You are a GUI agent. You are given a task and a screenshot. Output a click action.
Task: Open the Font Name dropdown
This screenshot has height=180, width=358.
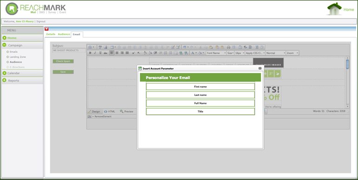point(216,53)
